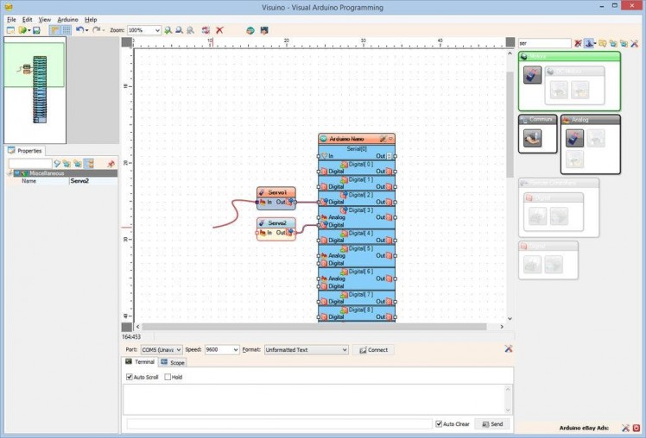Click the Zoom In magnifier icon
646x438 pixels.
[168, 30]
